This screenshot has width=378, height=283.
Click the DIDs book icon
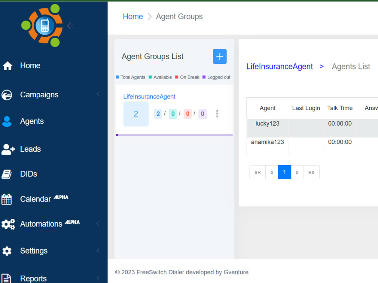click(6, 174)
